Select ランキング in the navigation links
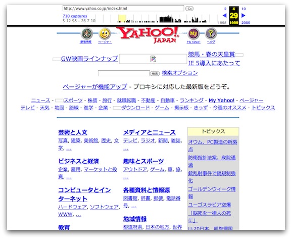 [191, 101]
